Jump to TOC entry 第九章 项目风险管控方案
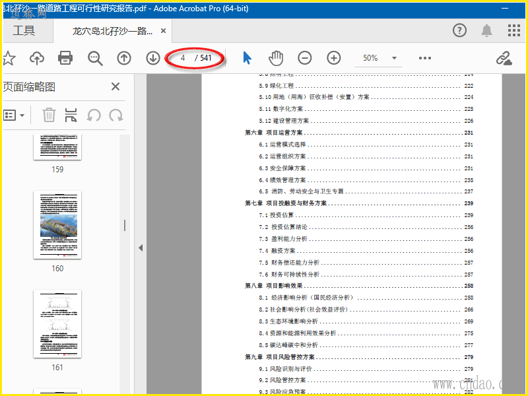This screenshot has width=528, height=396. coord(359,357)
